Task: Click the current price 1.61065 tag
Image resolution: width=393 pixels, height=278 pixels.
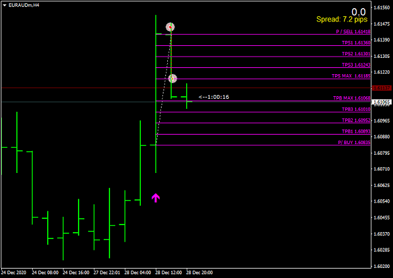Action: coord(382,102)
